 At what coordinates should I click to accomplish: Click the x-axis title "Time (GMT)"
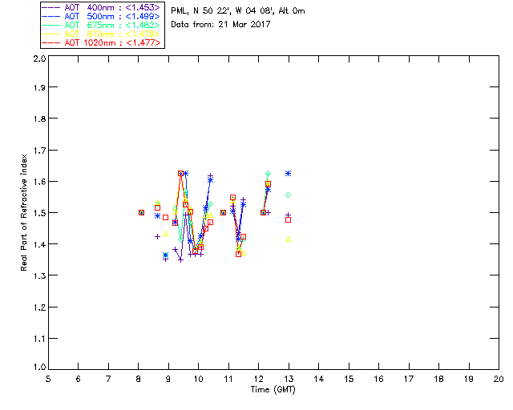(273, 390)
